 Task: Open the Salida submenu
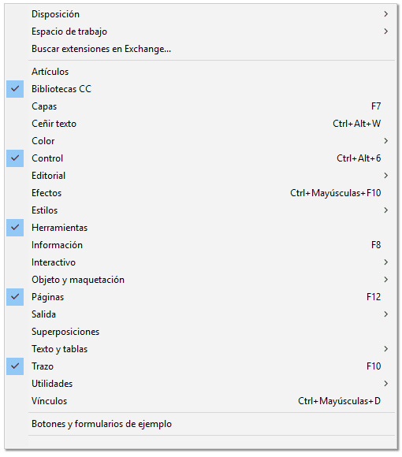point(386,314)
